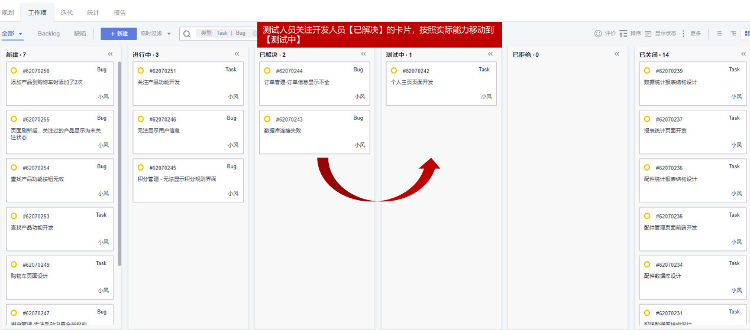The width and height of the screenshot is (750, 330).
Task: Collapse the 进行中 column
Action: (x=237, y=54)
